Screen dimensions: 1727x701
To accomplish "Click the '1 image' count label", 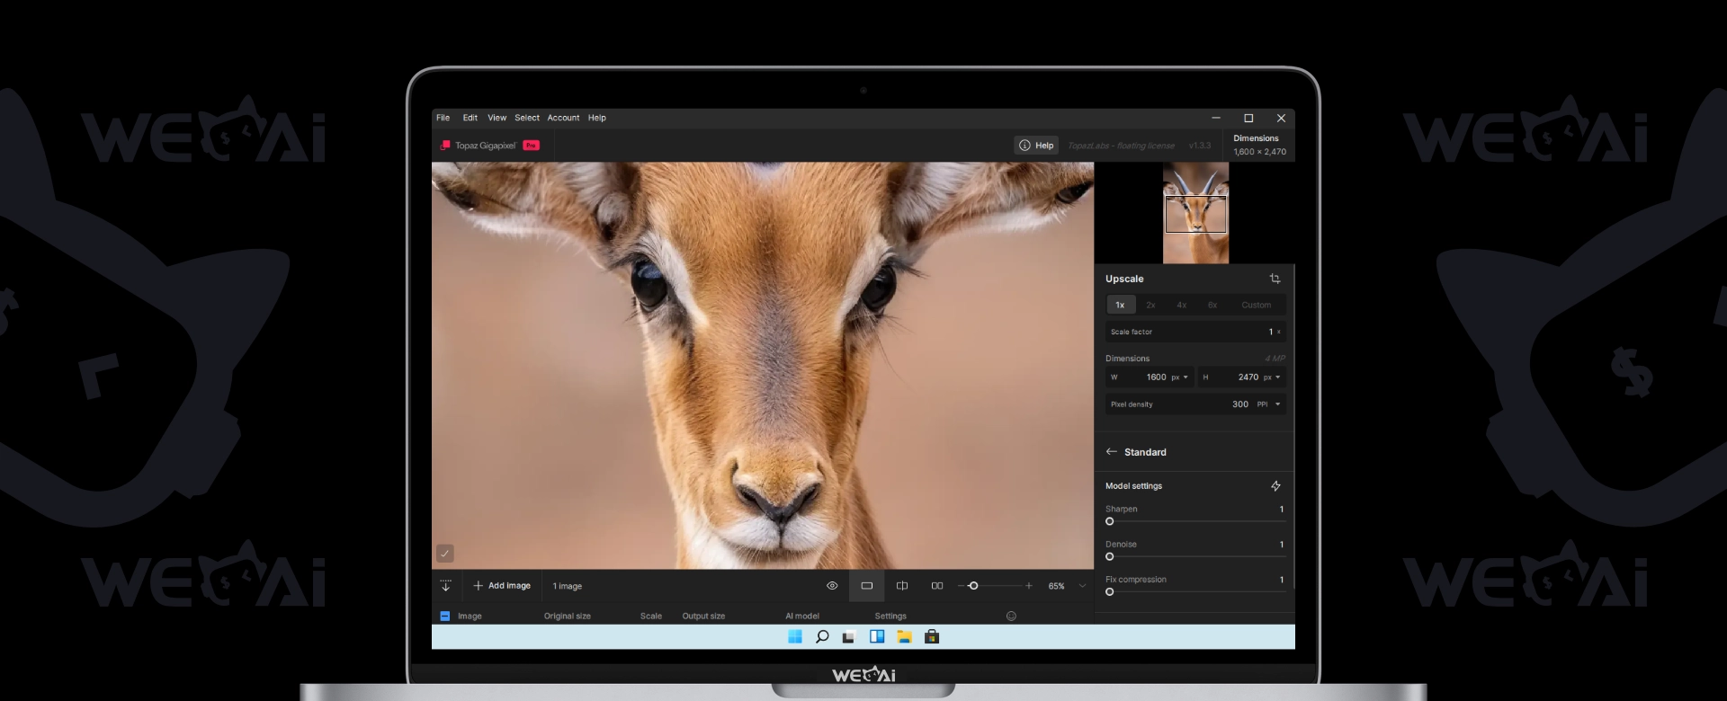I will pyautogui.click(x=568, y=586).
